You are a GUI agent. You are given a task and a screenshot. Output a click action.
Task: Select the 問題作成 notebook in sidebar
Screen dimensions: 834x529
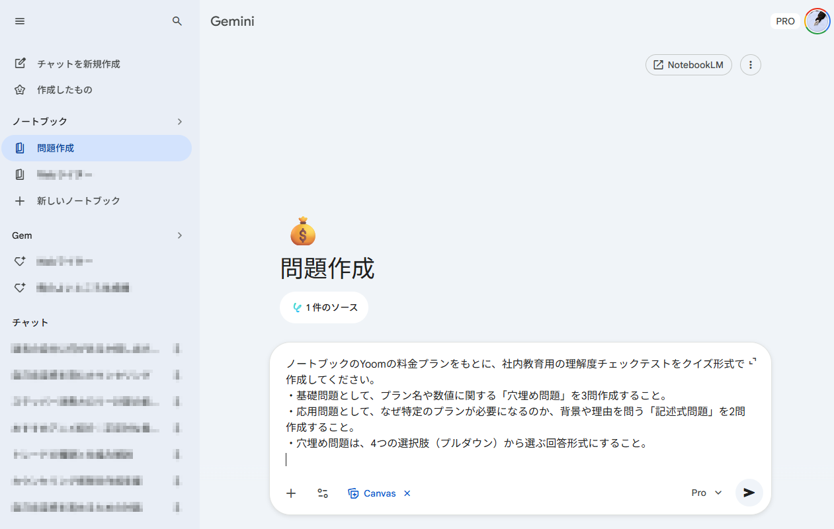[97, 148]
